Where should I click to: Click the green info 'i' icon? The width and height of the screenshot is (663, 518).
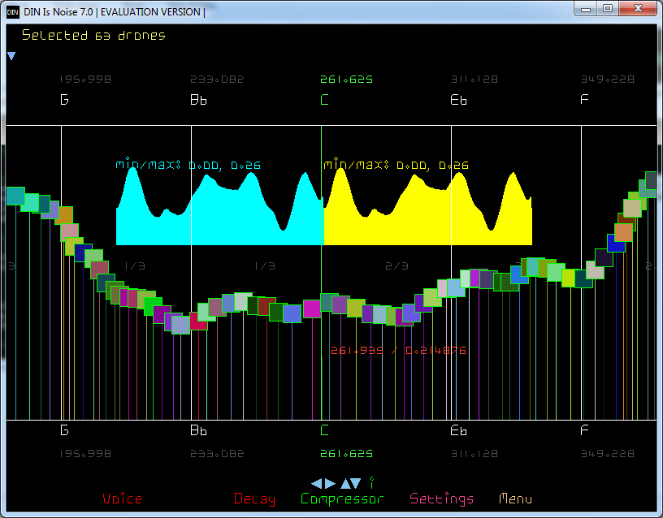[x=371, y=483]
